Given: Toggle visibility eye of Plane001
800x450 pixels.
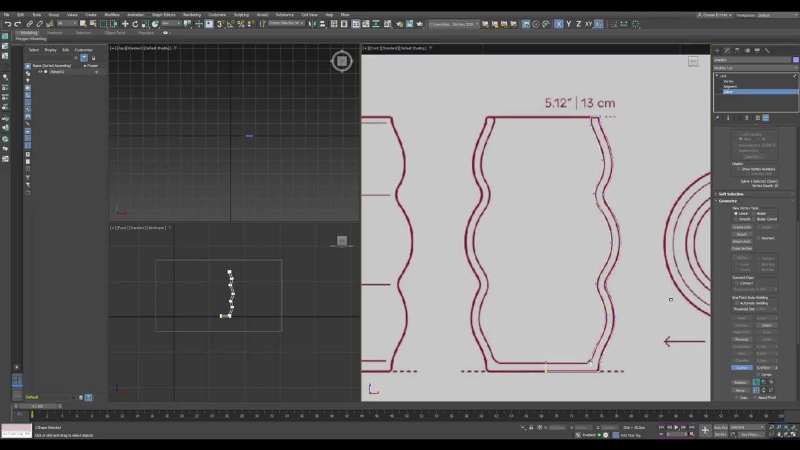Looking at the screenshot, I should (40, 72).
